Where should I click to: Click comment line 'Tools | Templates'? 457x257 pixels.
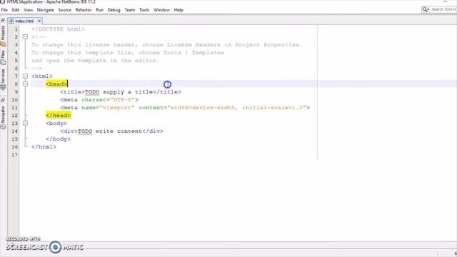coord(128,53)
